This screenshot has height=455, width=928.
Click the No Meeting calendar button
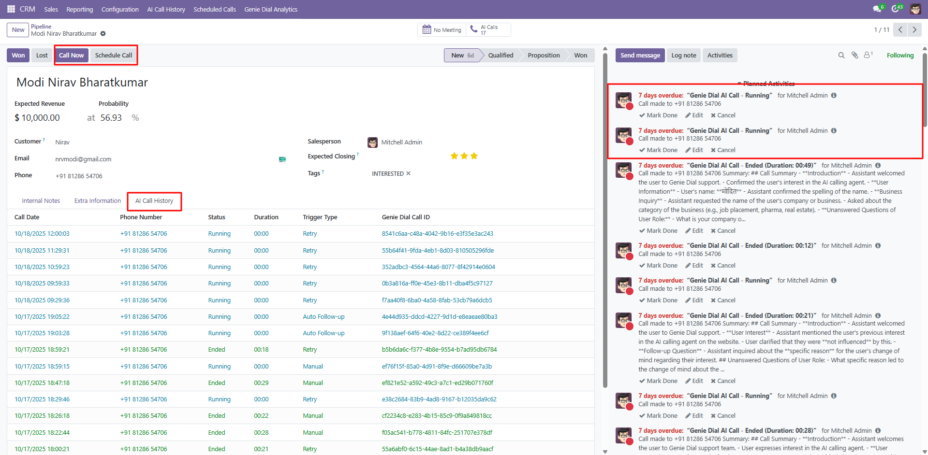coord(442,30)
